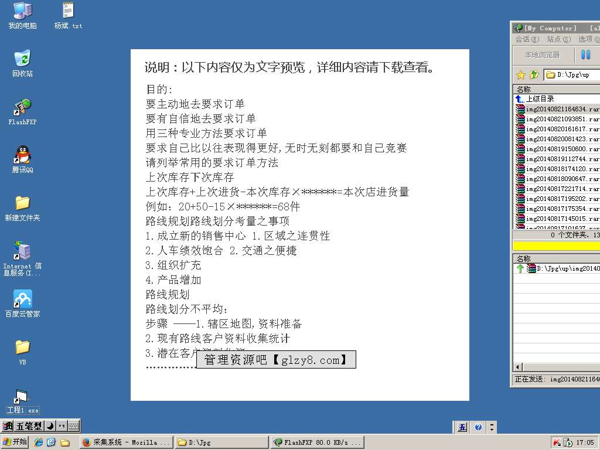Select the Internet 信息服务 shortcut
Screen dimensions: 600x450
[x=22, y=258]
